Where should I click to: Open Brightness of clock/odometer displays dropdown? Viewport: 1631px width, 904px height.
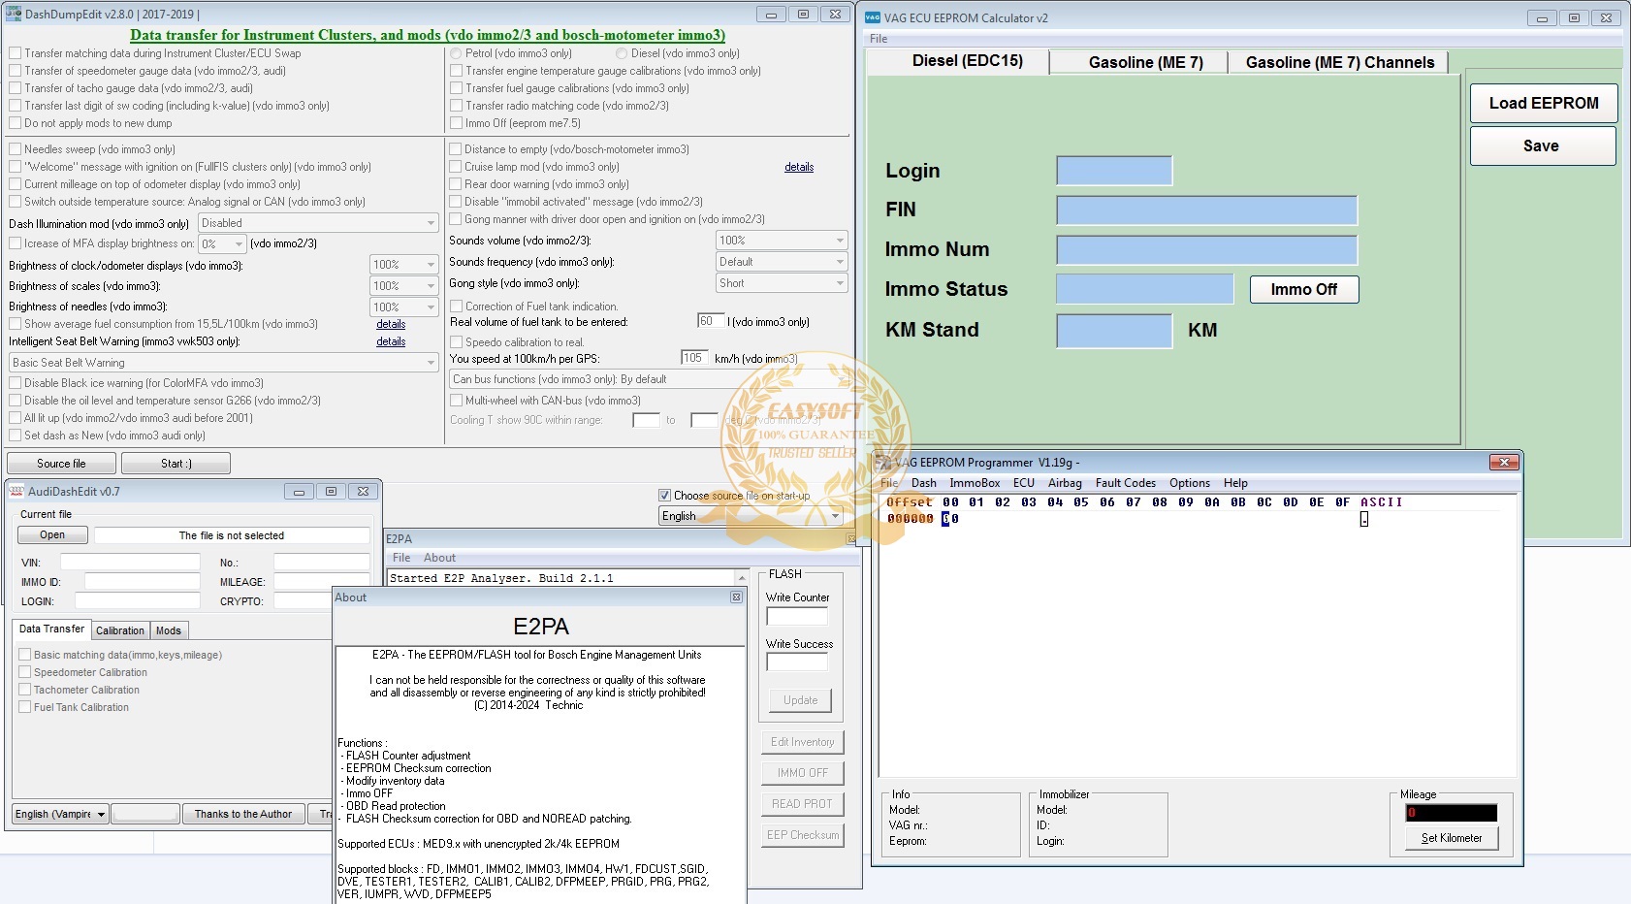click(x=406, y=265)
